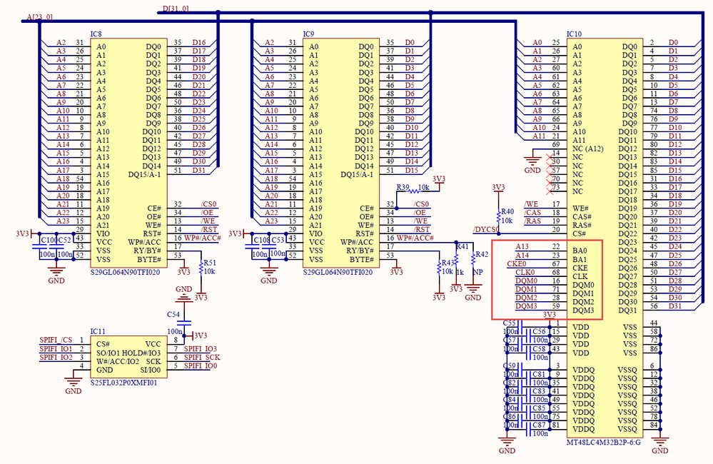Click the S29GL064N90TFI020 part name under IC8
The width and height of the screenshot is (713, 464).
125,273
